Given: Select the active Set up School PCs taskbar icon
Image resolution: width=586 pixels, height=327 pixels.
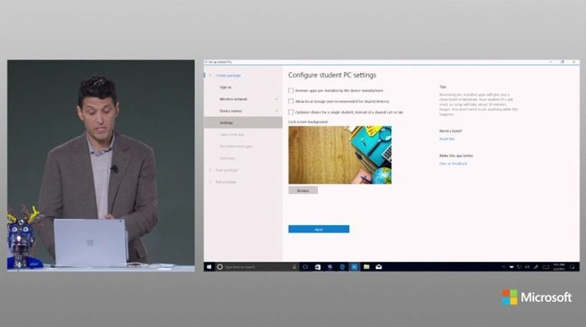Looking at the screenshot, I should [x=354, y=267].
